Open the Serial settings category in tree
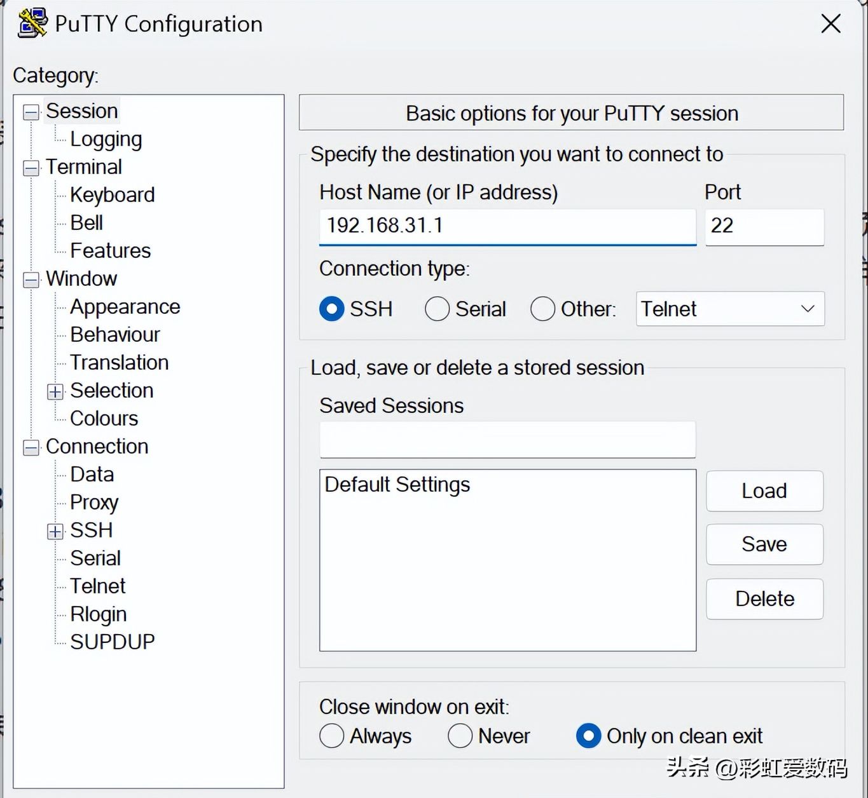The width and height of the screenshot is (868, 798). (x=95, y=558)
